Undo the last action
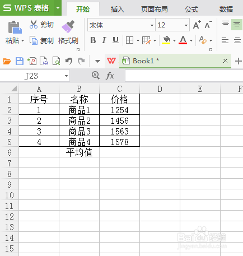The height and width of the screenshot is (256, 243). pyautogui.click(x=69, y=61)
